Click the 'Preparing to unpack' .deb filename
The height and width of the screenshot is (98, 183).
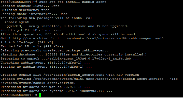tap(86, 59)
